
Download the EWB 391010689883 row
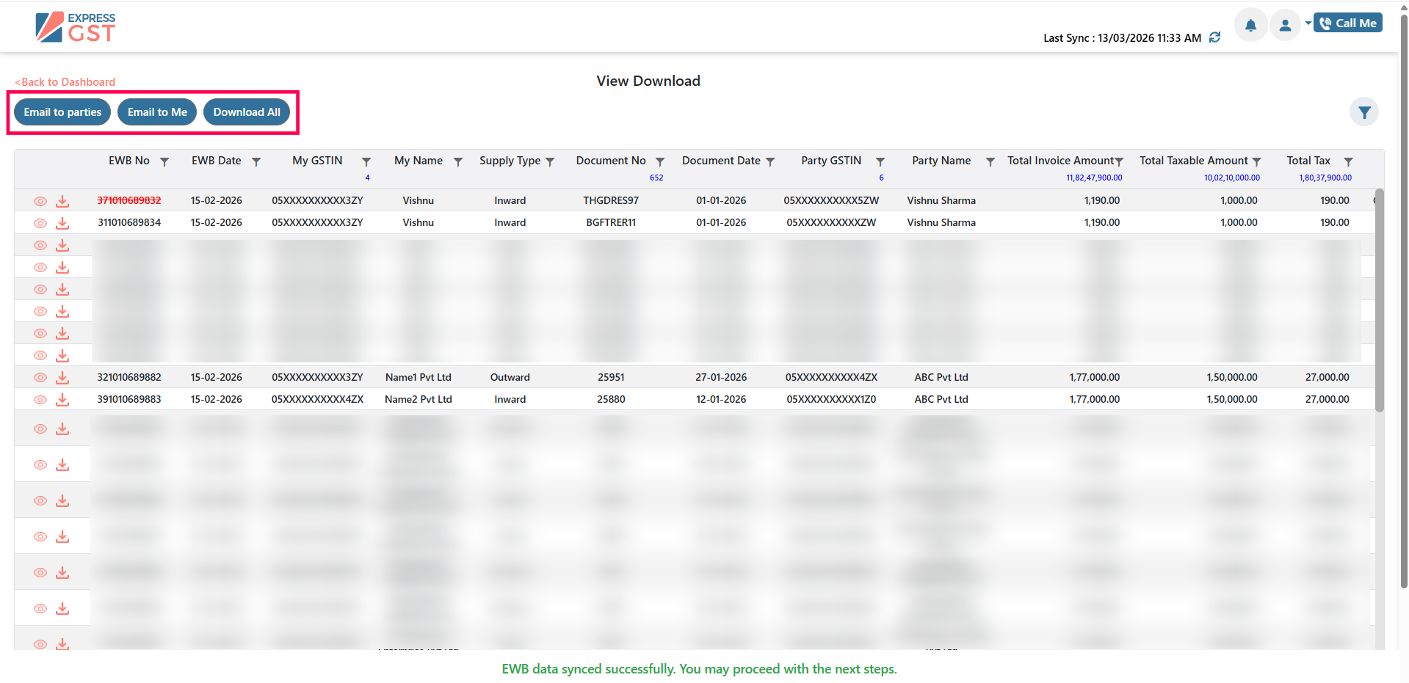pyautogui.click(x=62, y=400)
